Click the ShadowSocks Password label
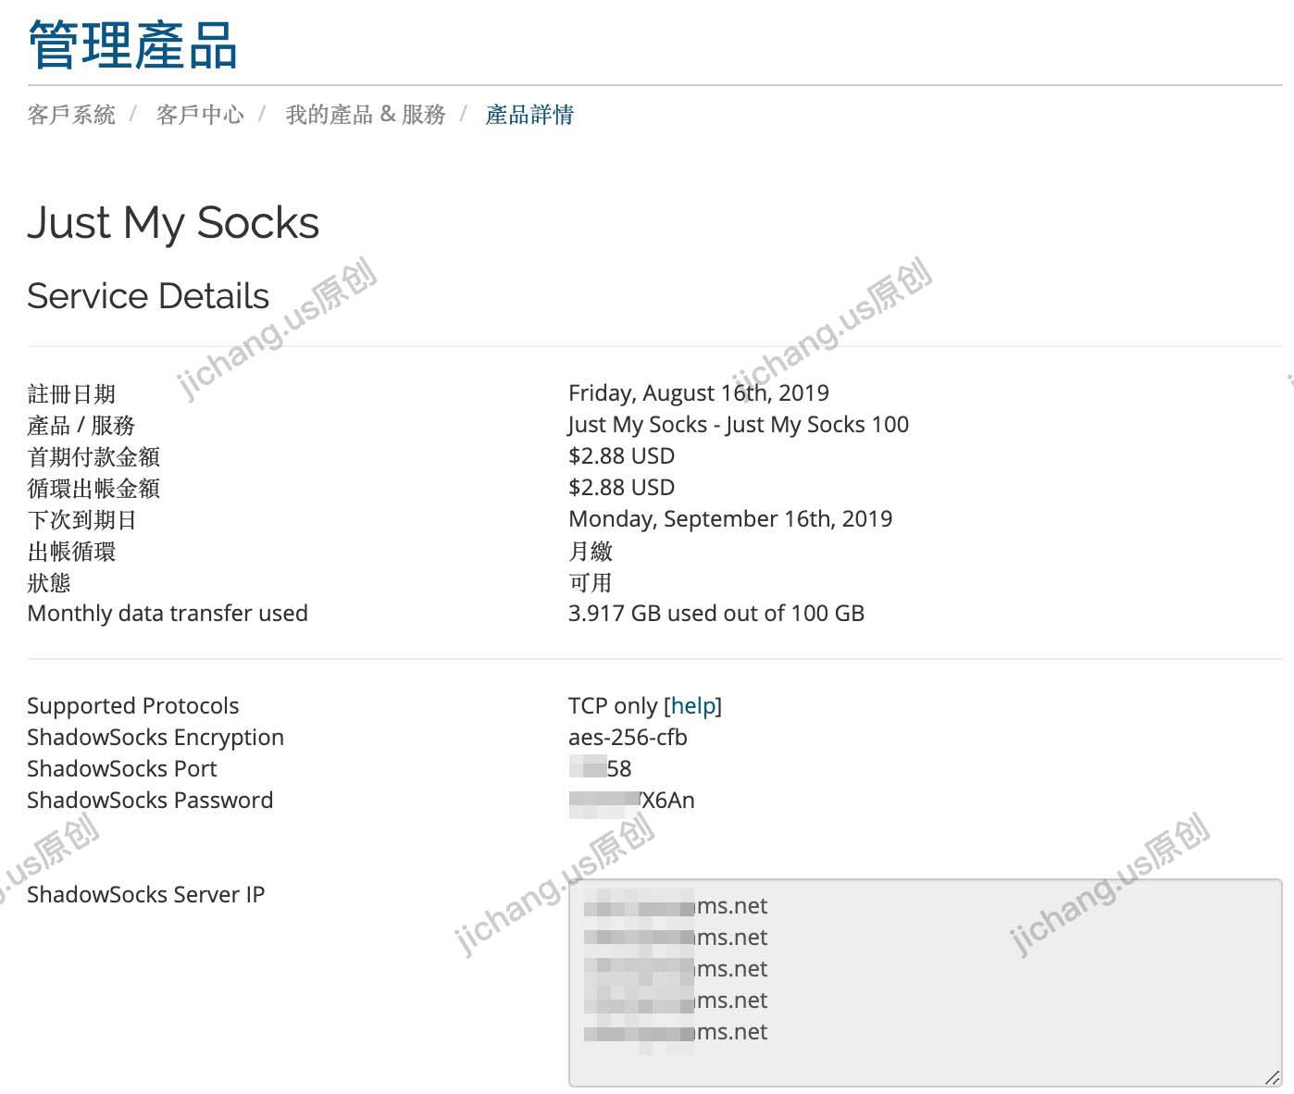The height and width of the screenshot is (1094, 1294). click(150, 801)
